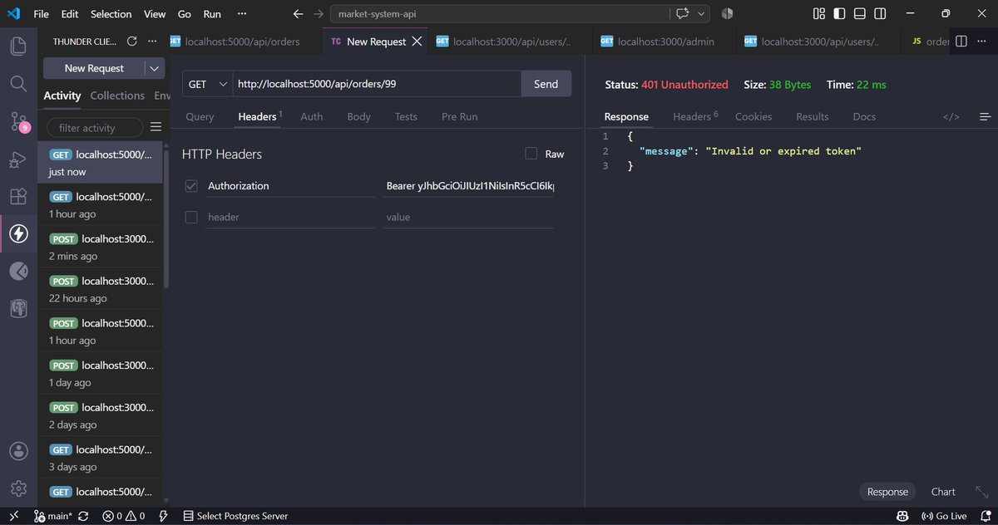Enable the Raw headers checkbox
The image size is (998, 525).
(x=531, y=154)
